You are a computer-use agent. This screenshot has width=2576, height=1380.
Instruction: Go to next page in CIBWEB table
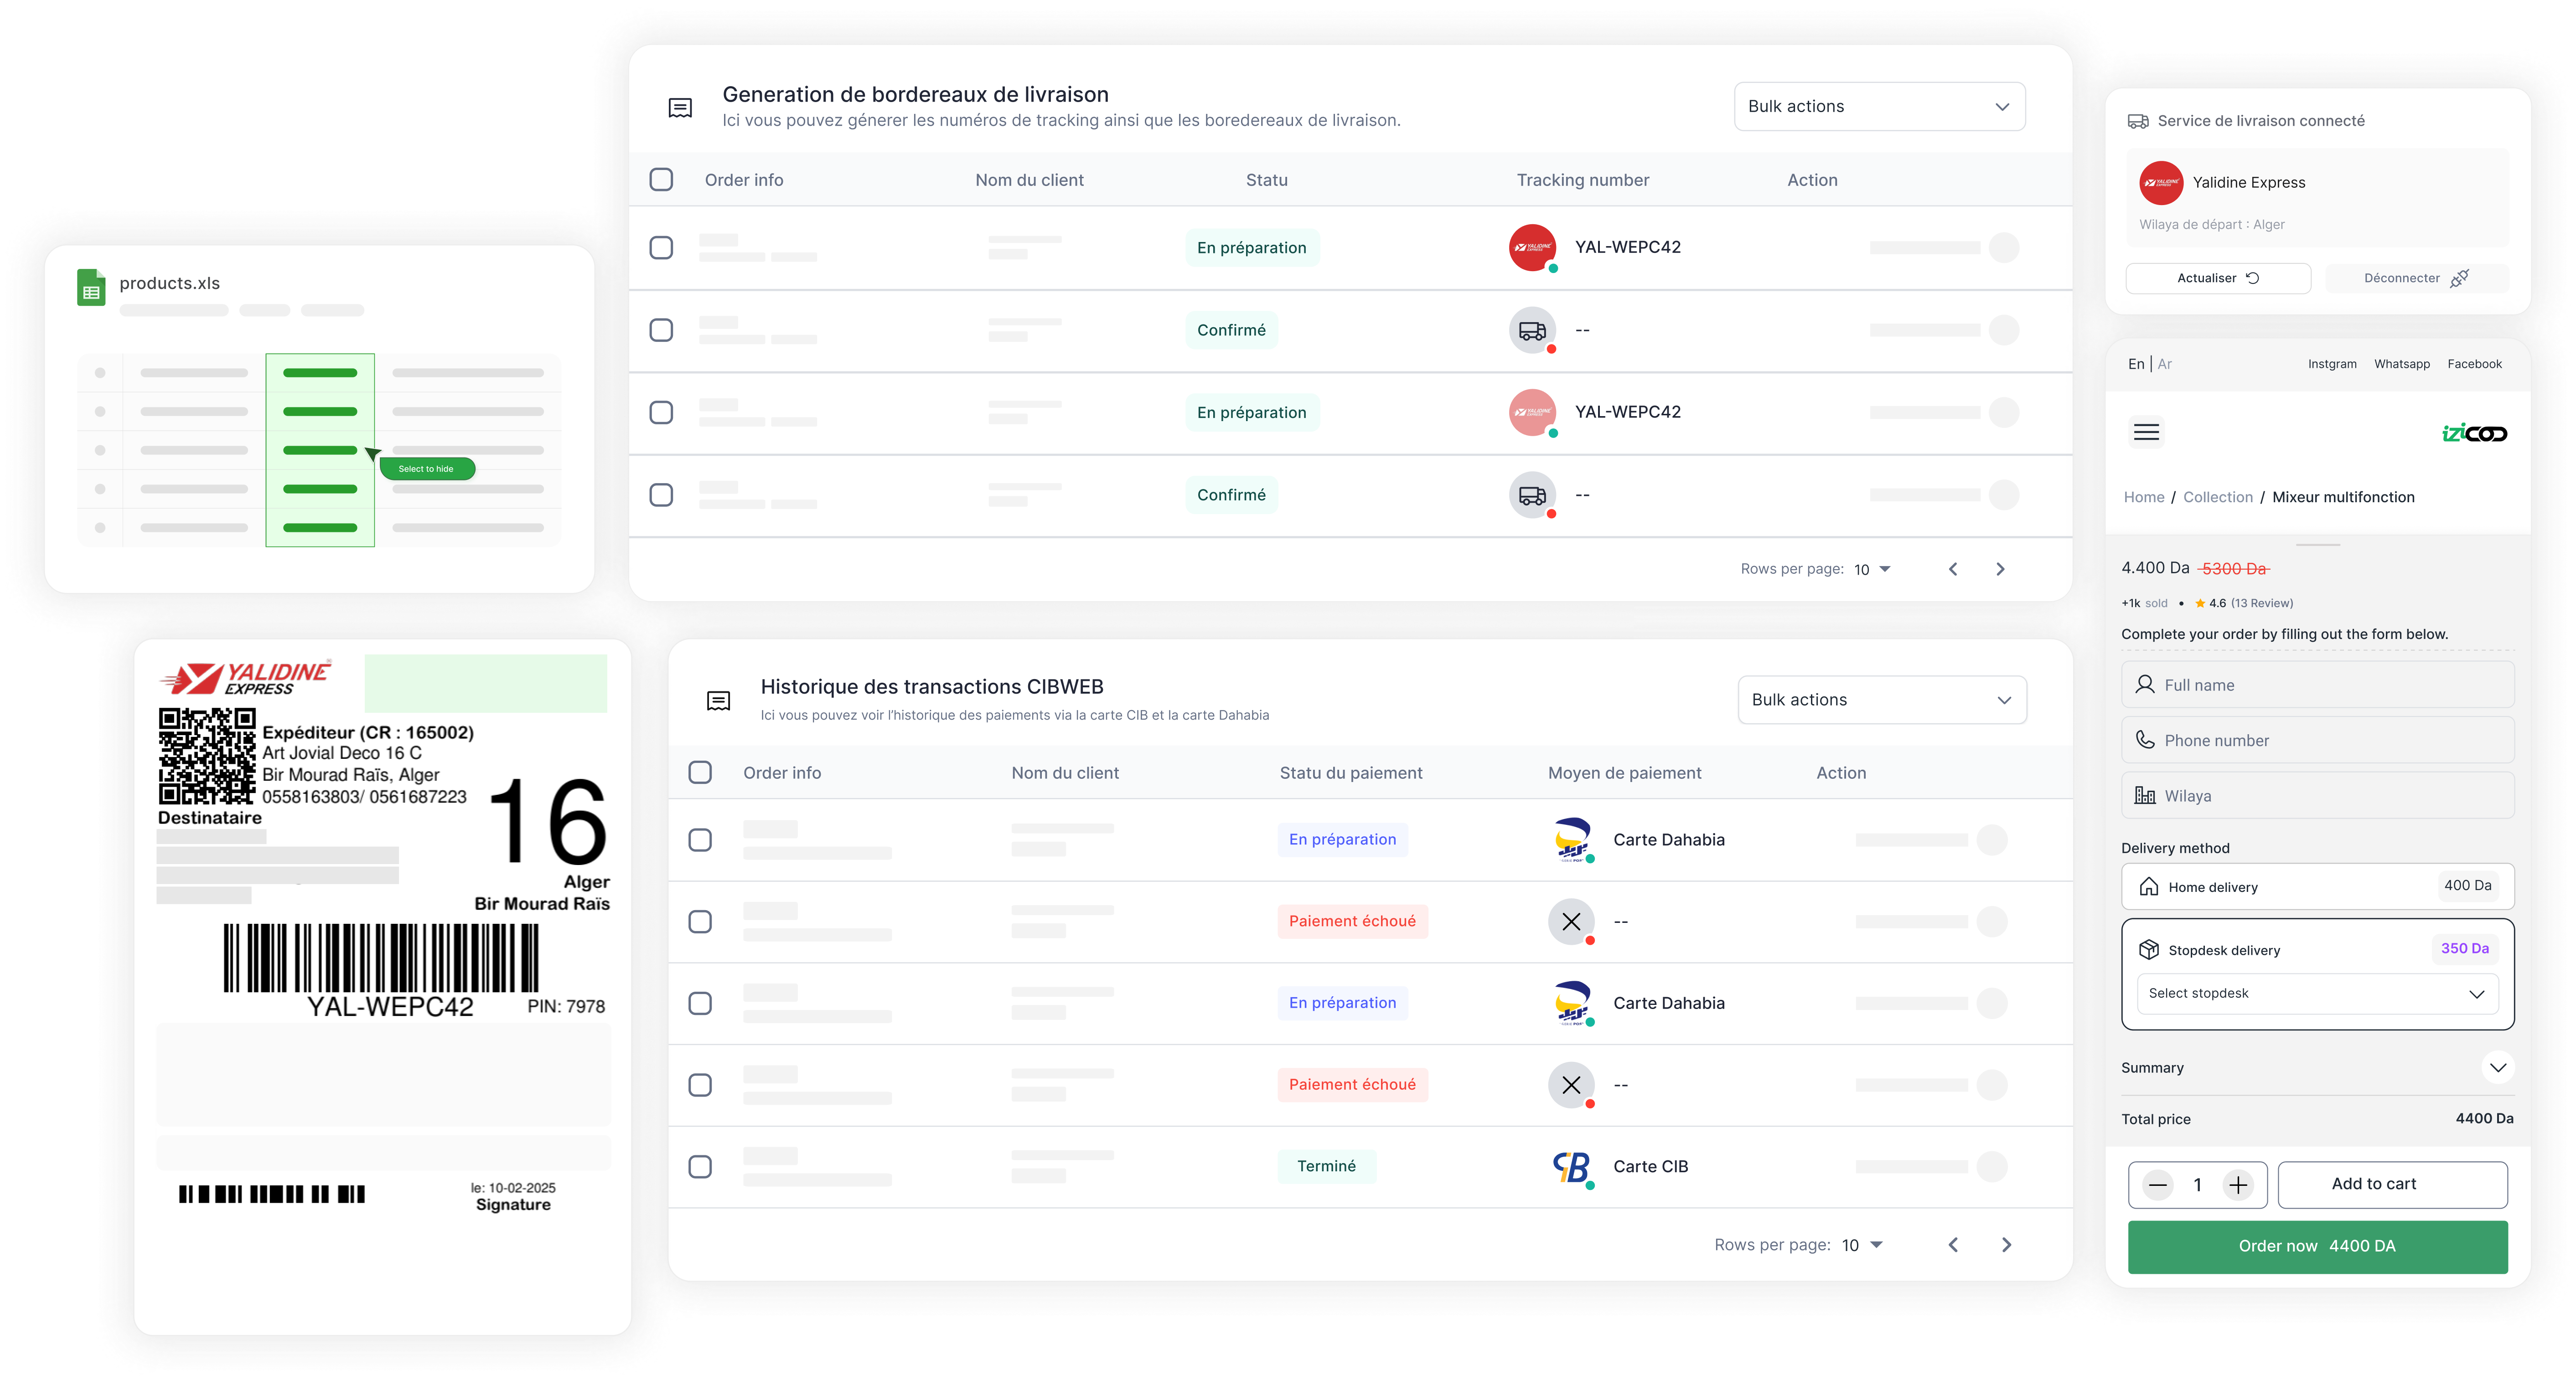pyautogui.click(x=2006, y=1245)
